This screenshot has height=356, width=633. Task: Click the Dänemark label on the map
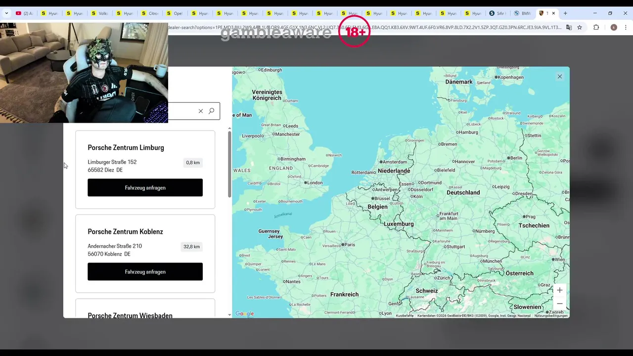(x=459, y=82)
